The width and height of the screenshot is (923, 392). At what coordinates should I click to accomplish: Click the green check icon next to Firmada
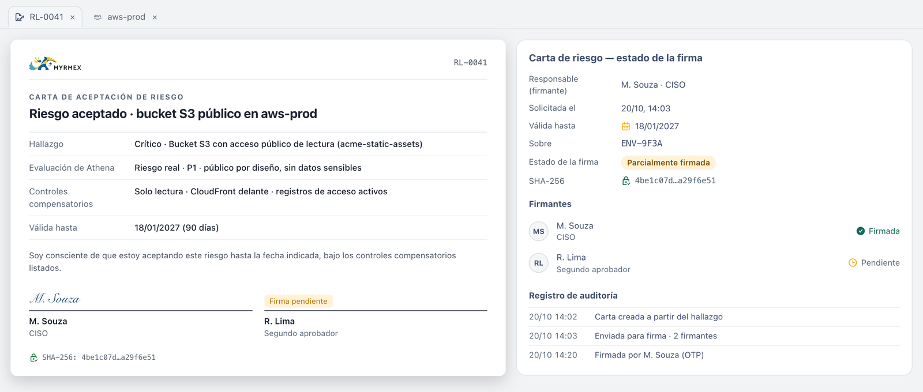861,231
